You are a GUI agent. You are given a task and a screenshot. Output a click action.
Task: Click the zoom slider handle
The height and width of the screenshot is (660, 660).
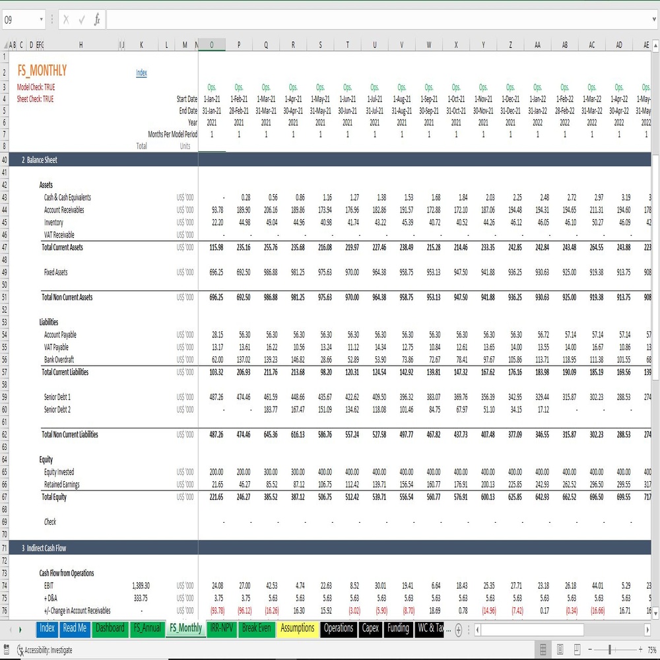coord(609,649)
